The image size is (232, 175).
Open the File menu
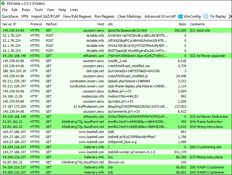pos(5,10)
